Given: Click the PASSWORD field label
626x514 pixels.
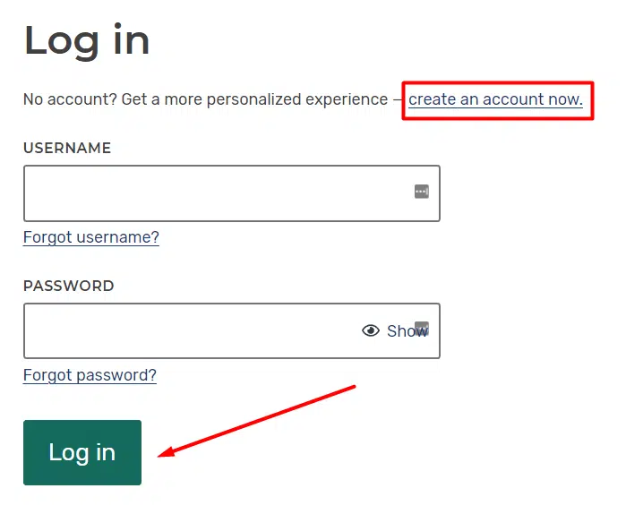Looking at the screenshot, I should [x=69, y=287].
